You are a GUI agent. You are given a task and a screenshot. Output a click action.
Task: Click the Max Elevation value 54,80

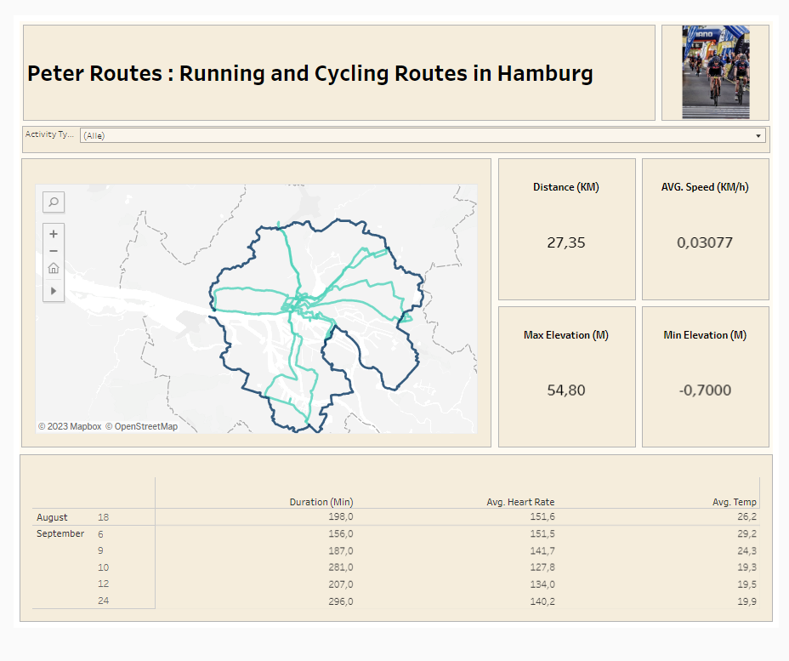(x=566, y=390)
